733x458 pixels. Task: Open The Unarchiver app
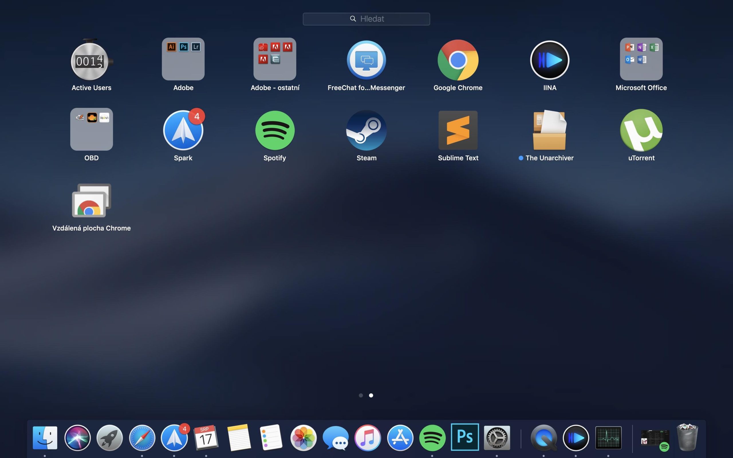549,130
